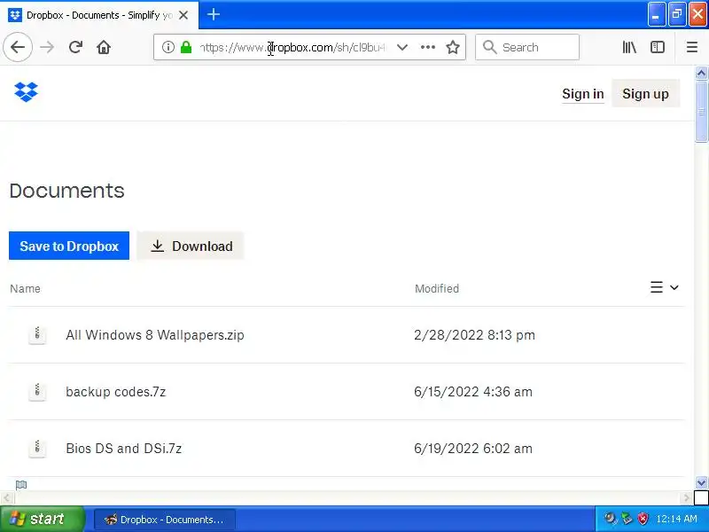The height and width of the screenshot is (532, 709).
Task: Sort by the Name column header
Action: pos(26,289)
